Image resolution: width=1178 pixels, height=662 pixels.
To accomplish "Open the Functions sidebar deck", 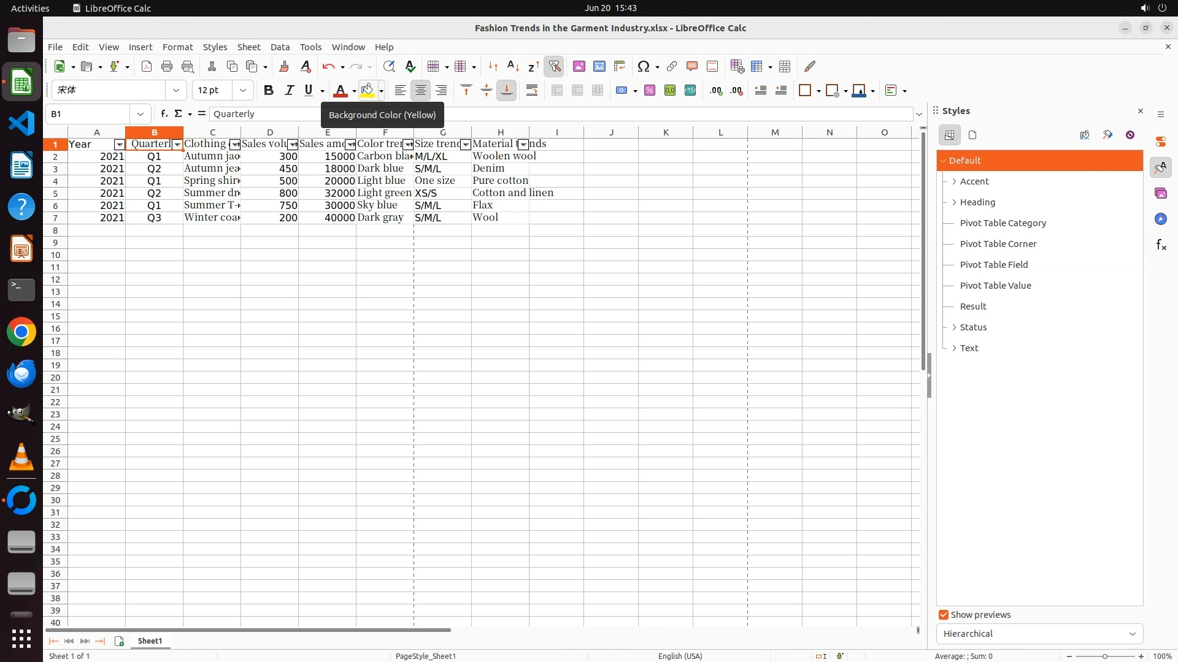I will (x=1161, y=245).
